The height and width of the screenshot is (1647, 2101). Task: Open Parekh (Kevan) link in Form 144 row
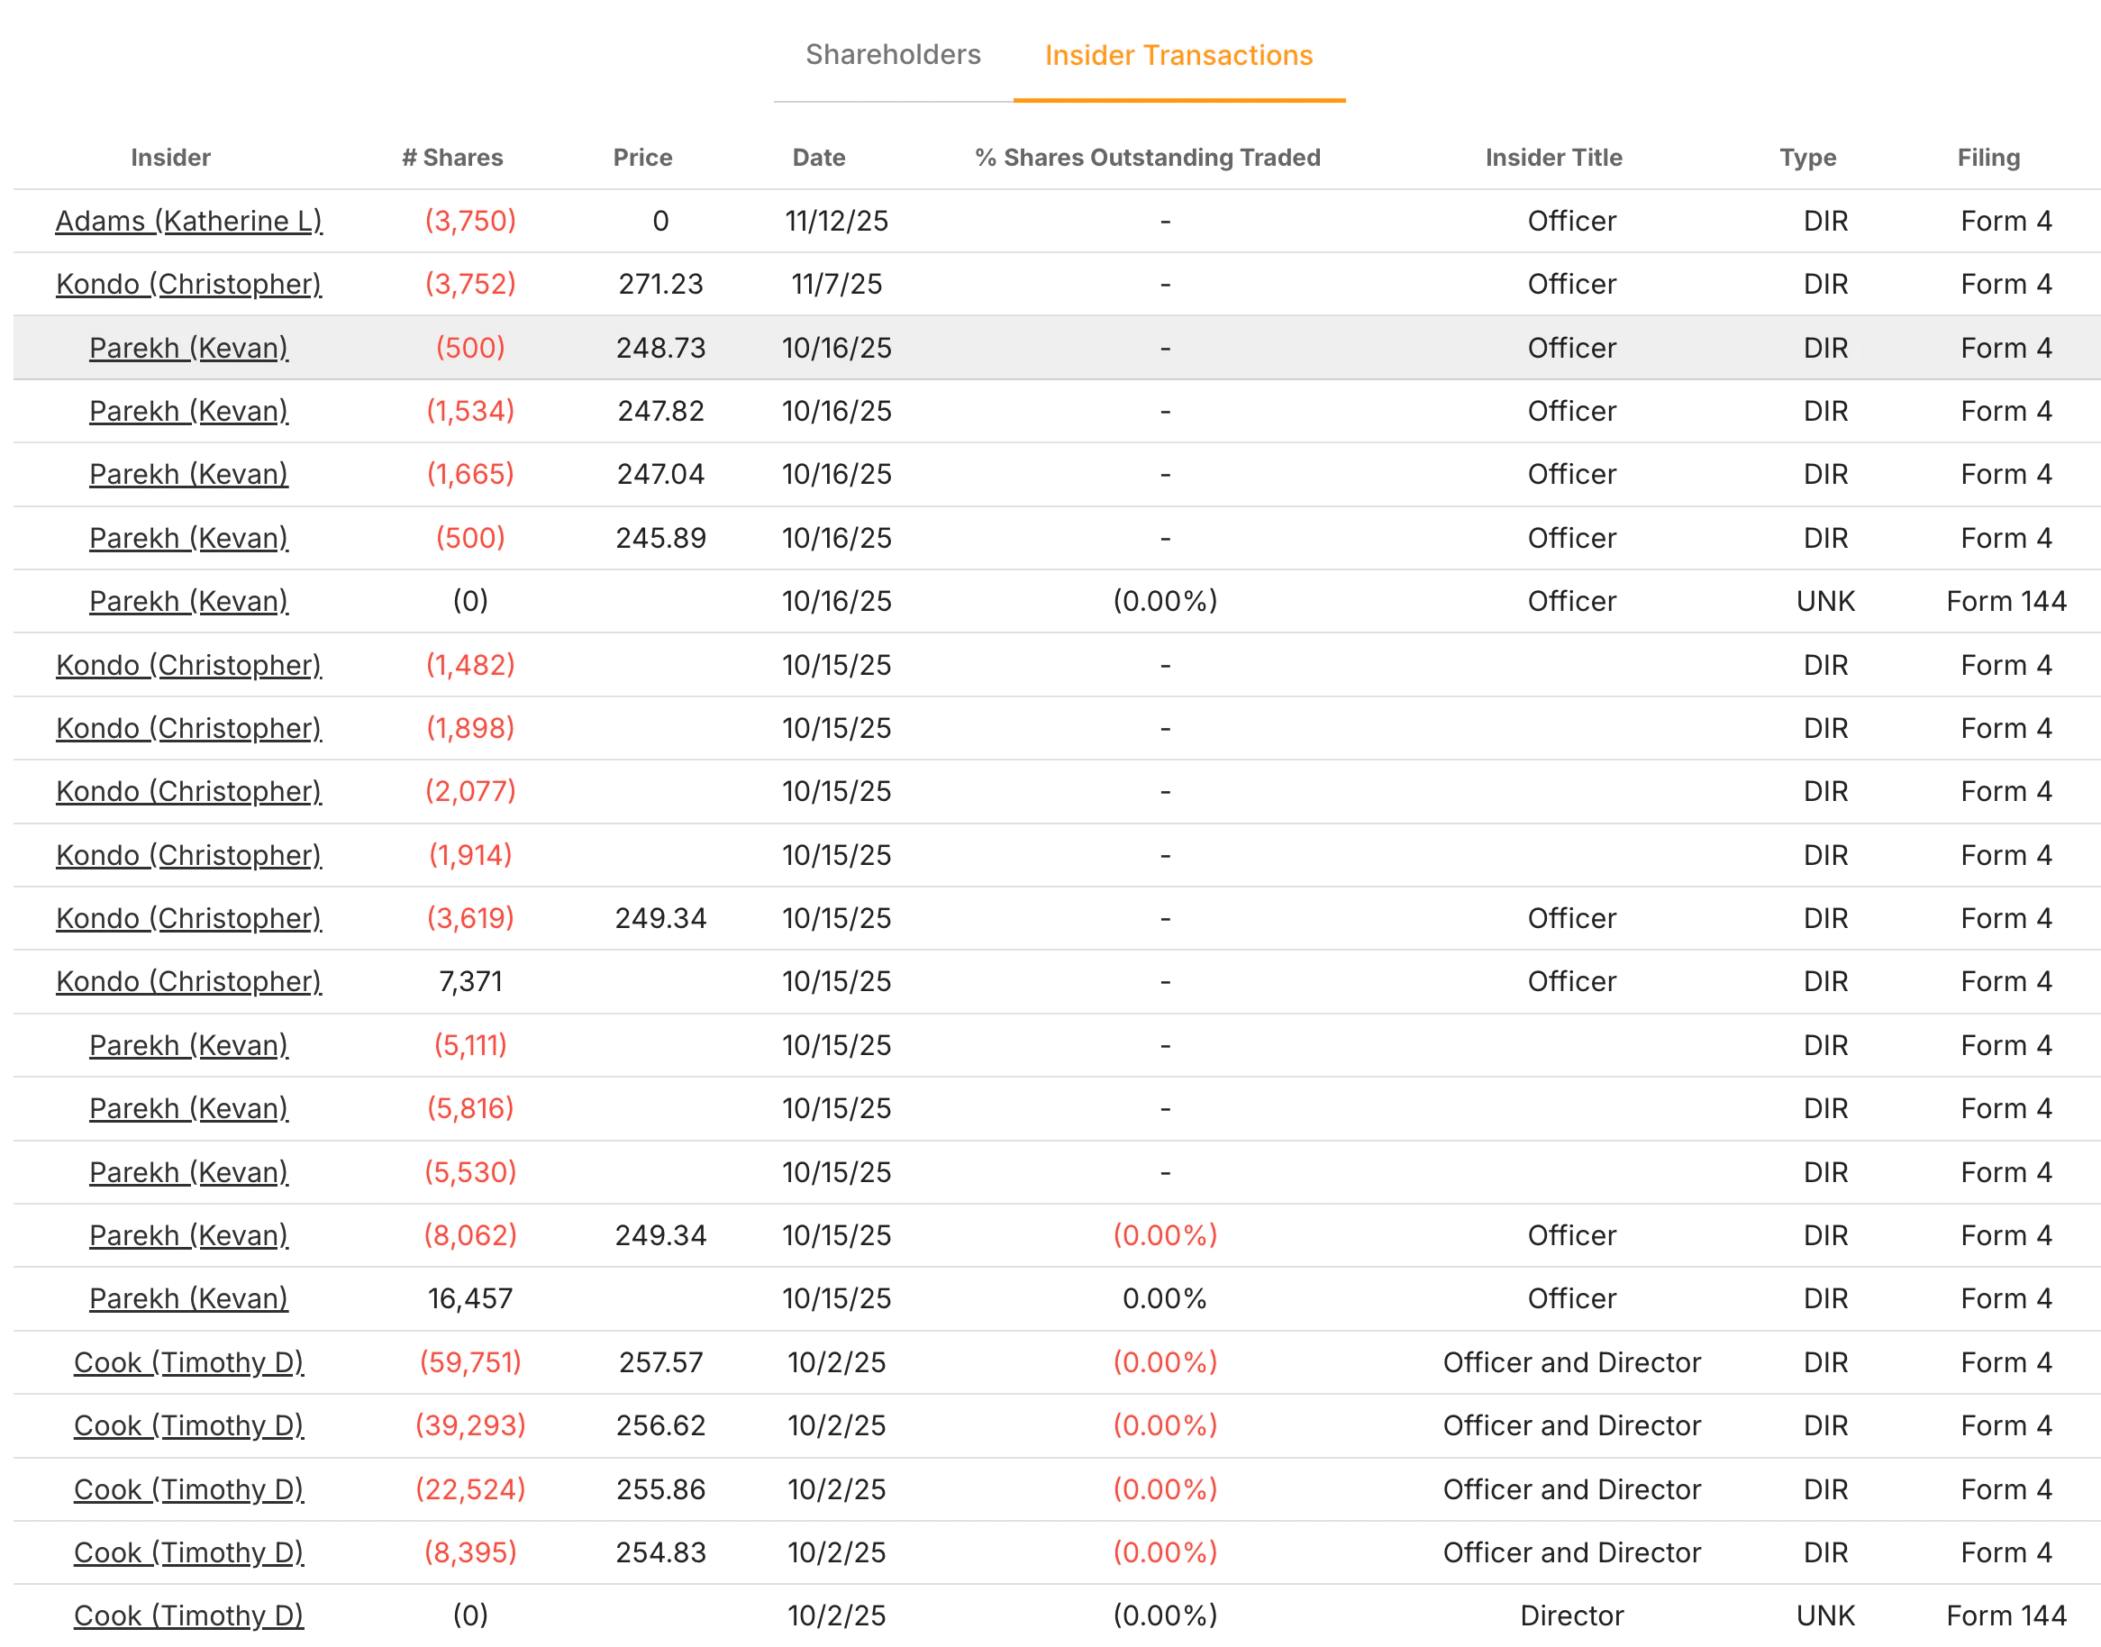coord(188,601)
